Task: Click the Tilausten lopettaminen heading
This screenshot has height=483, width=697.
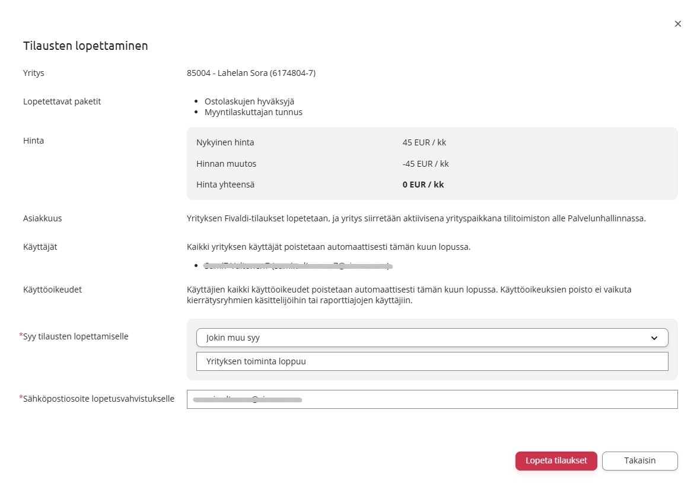Action: (85, 46)
